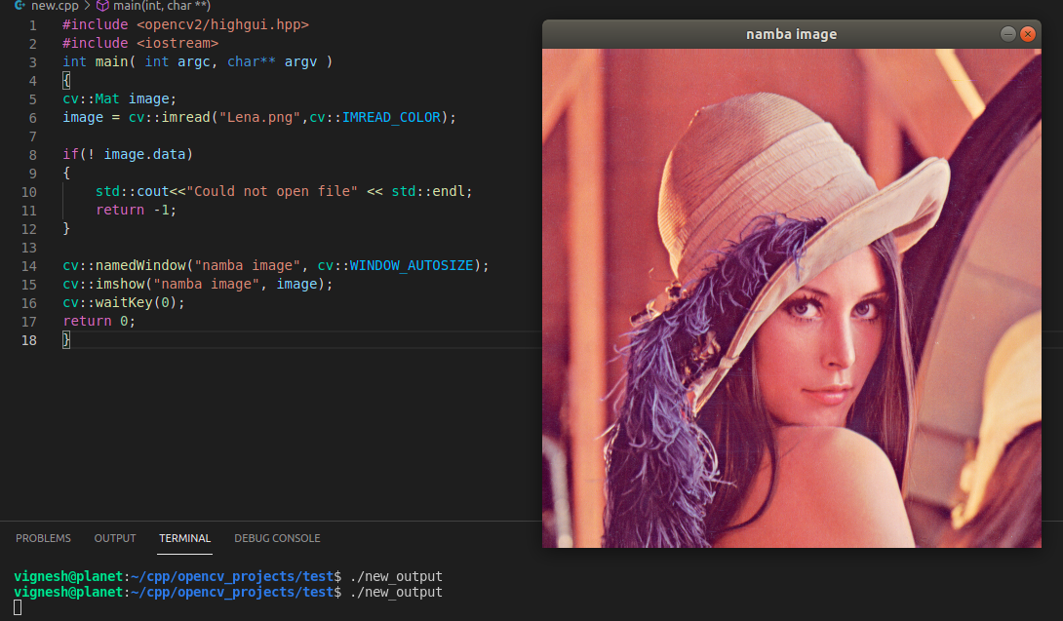Click line number 6 in gutter

[x=32, y=118]
